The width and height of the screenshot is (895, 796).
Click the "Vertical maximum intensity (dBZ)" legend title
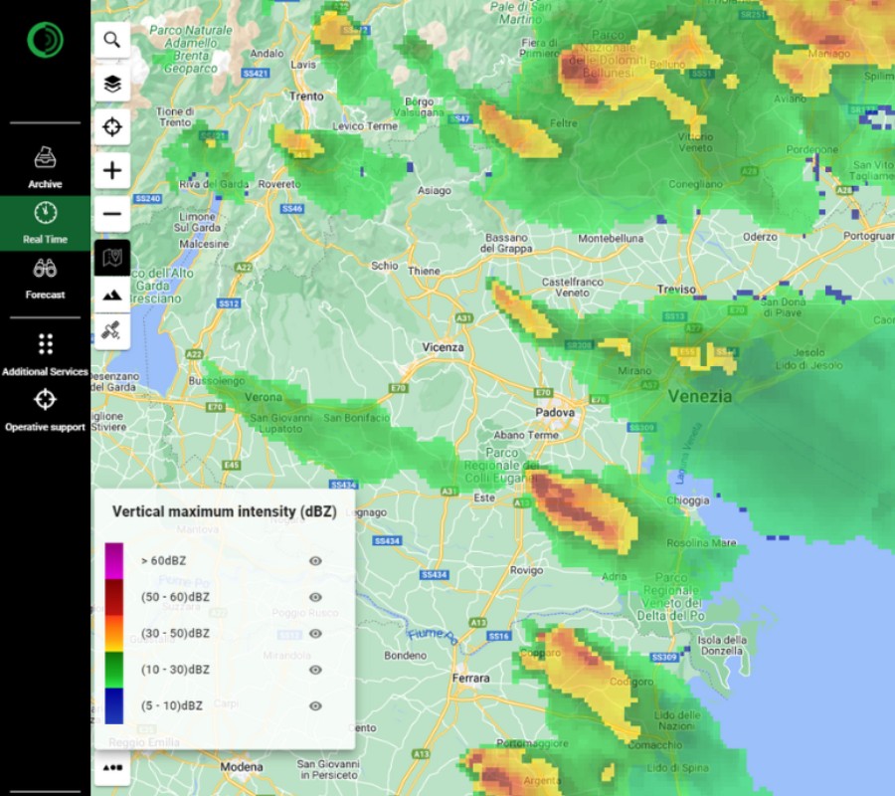[225, 511]
